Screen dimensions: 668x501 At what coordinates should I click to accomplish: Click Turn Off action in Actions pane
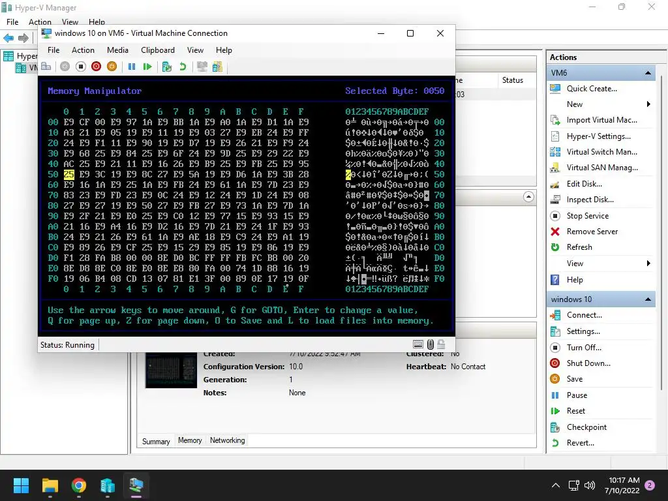[x=584, y=347]
